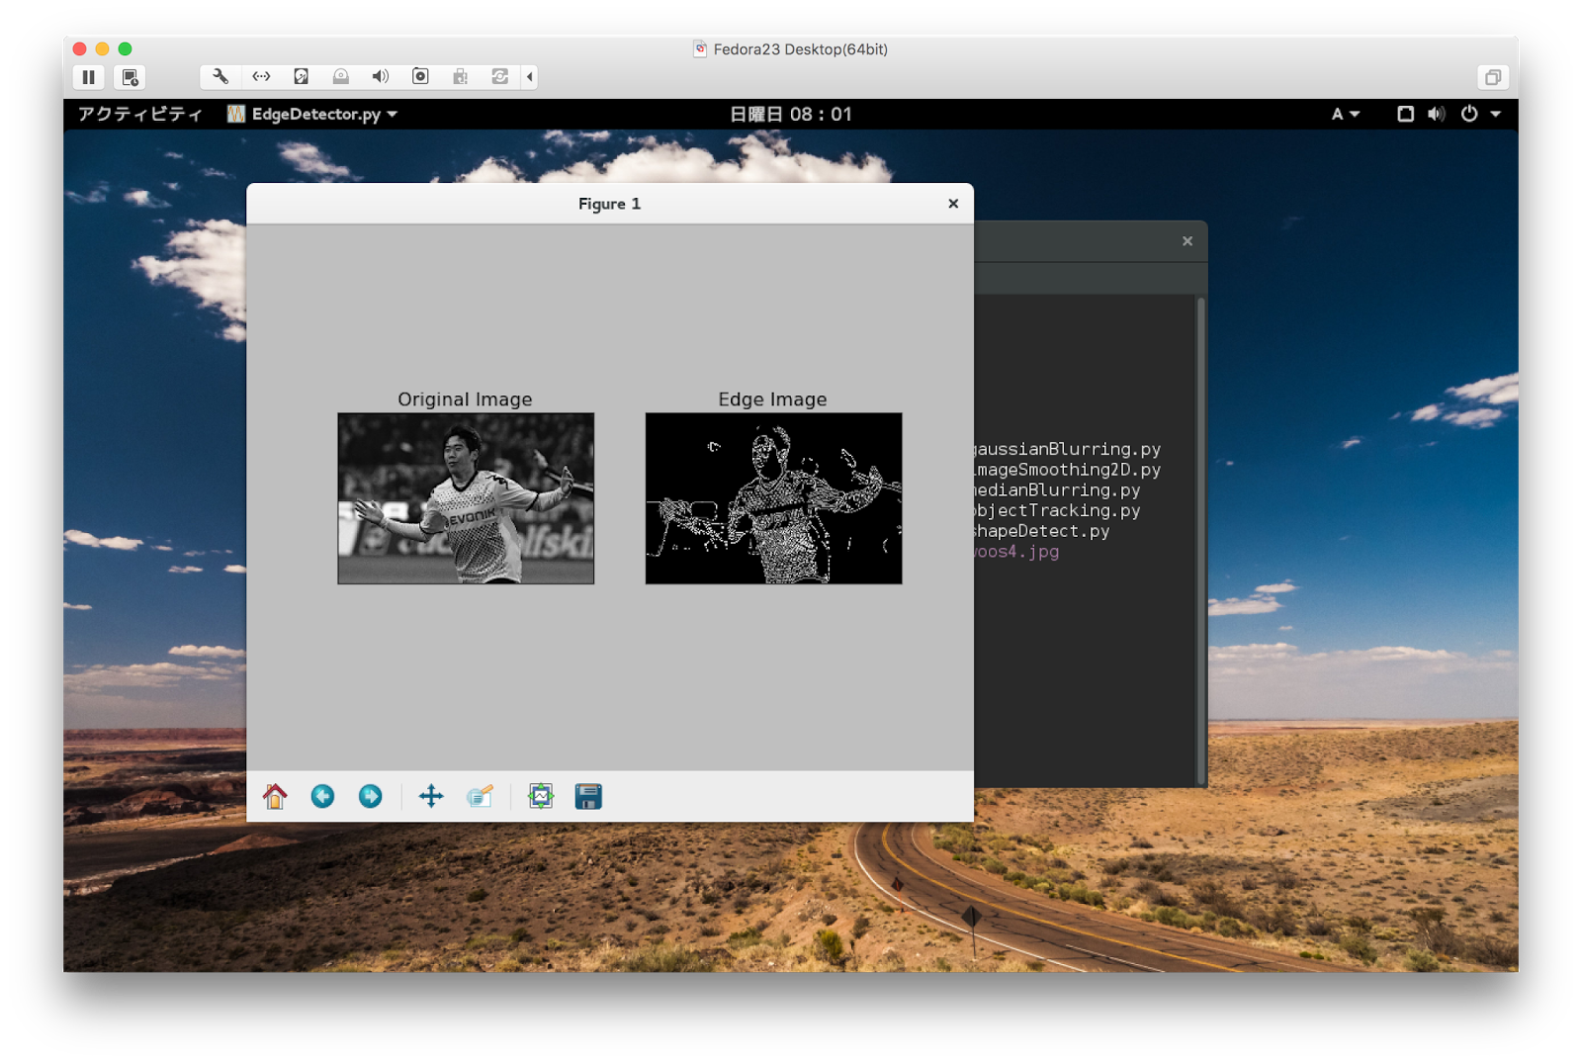Click the 'Original Image' subplot title
Viewport: 1582px width, 1063px height.
click(465, 399)
